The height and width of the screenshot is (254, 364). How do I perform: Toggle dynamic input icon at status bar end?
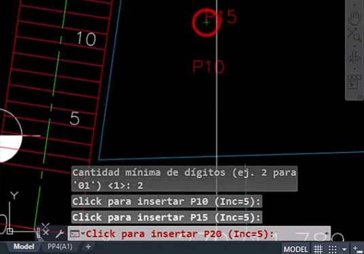(x=358, y=250)
